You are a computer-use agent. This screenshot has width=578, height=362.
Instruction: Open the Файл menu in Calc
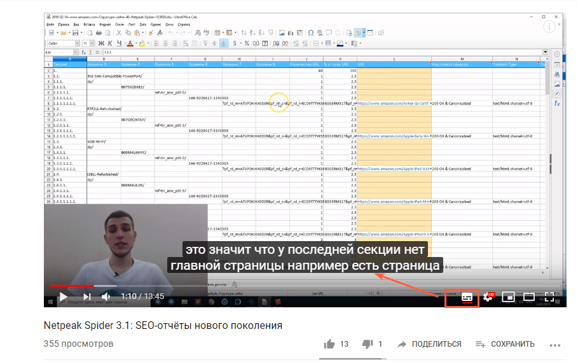point(50,24)
